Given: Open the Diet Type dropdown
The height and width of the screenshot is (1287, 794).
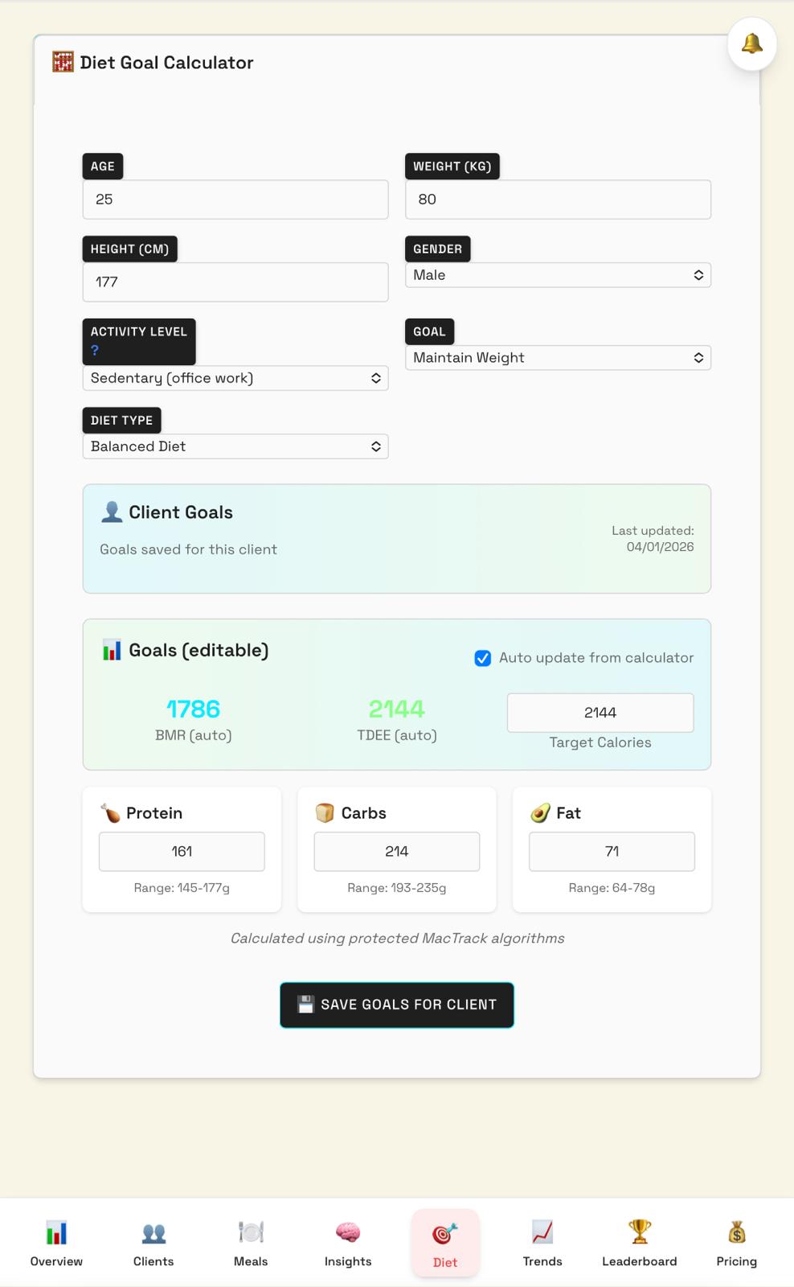Looking at the screenshot, I should 235,446.
